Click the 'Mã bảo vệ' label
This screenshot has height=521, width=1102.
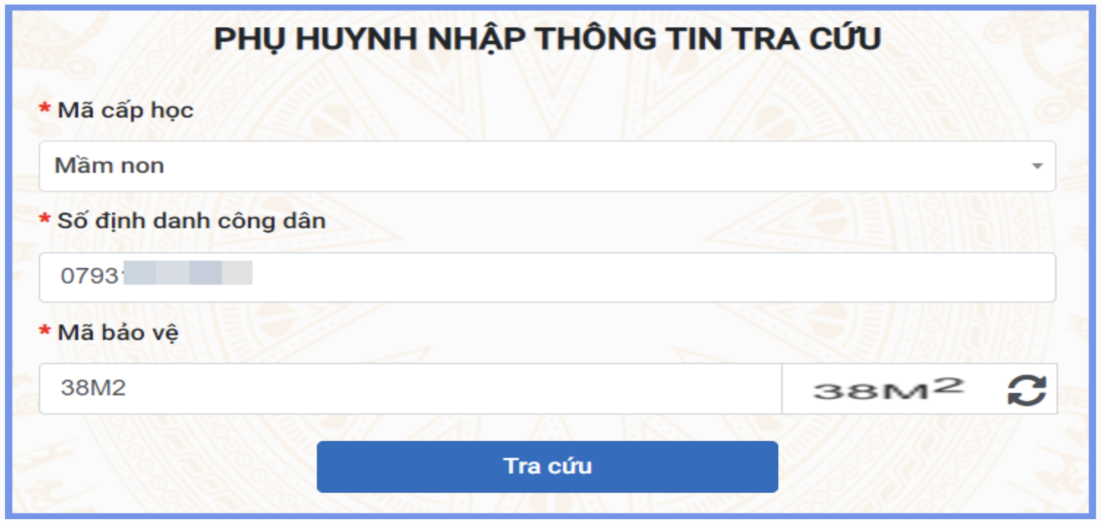tap(118, 333)
